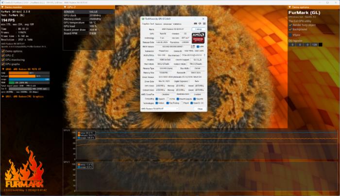Click the GPU temperature sensor row

[89, 22]
